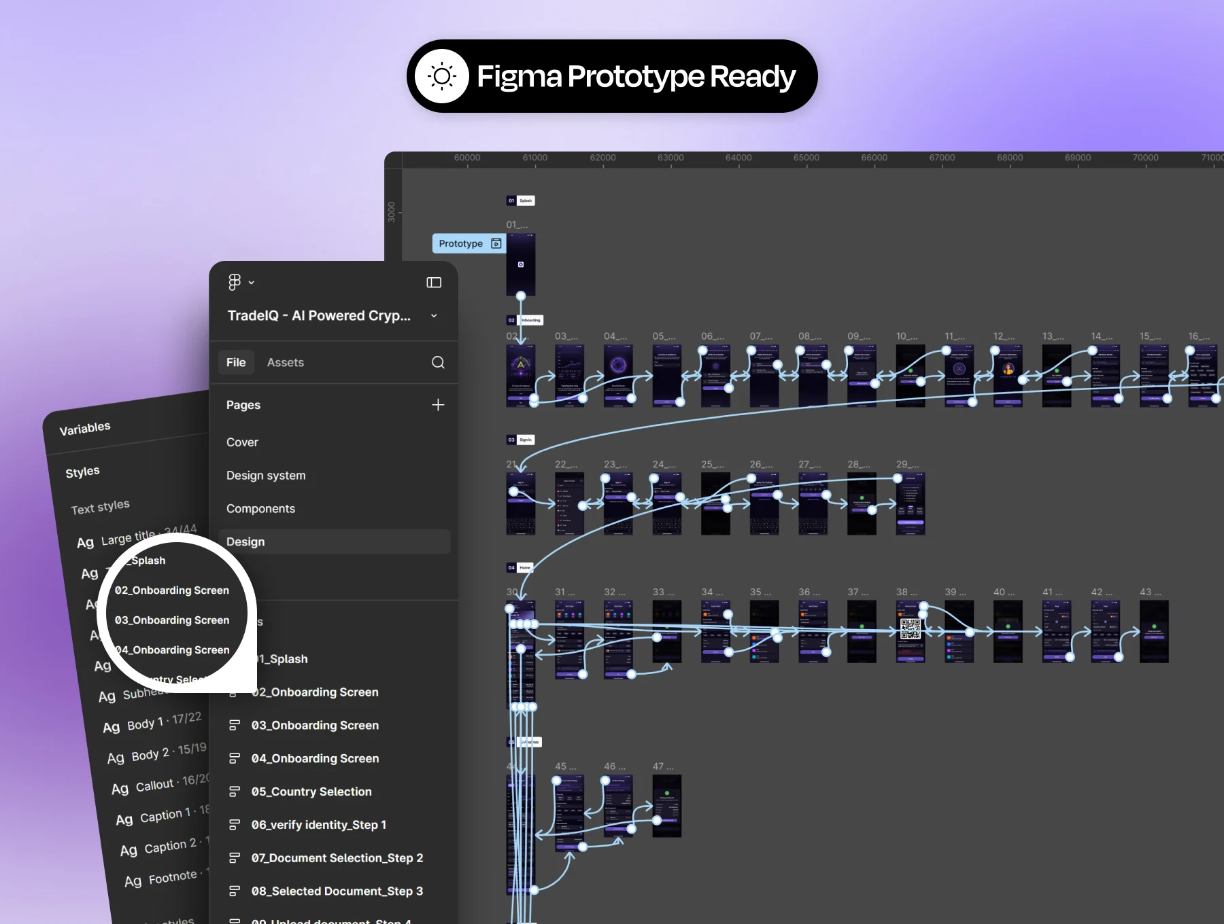Select the Body 2 · 15/19 text style
Screen dimensions: 1224x924
pyautogui.click(x=157, y=753)
